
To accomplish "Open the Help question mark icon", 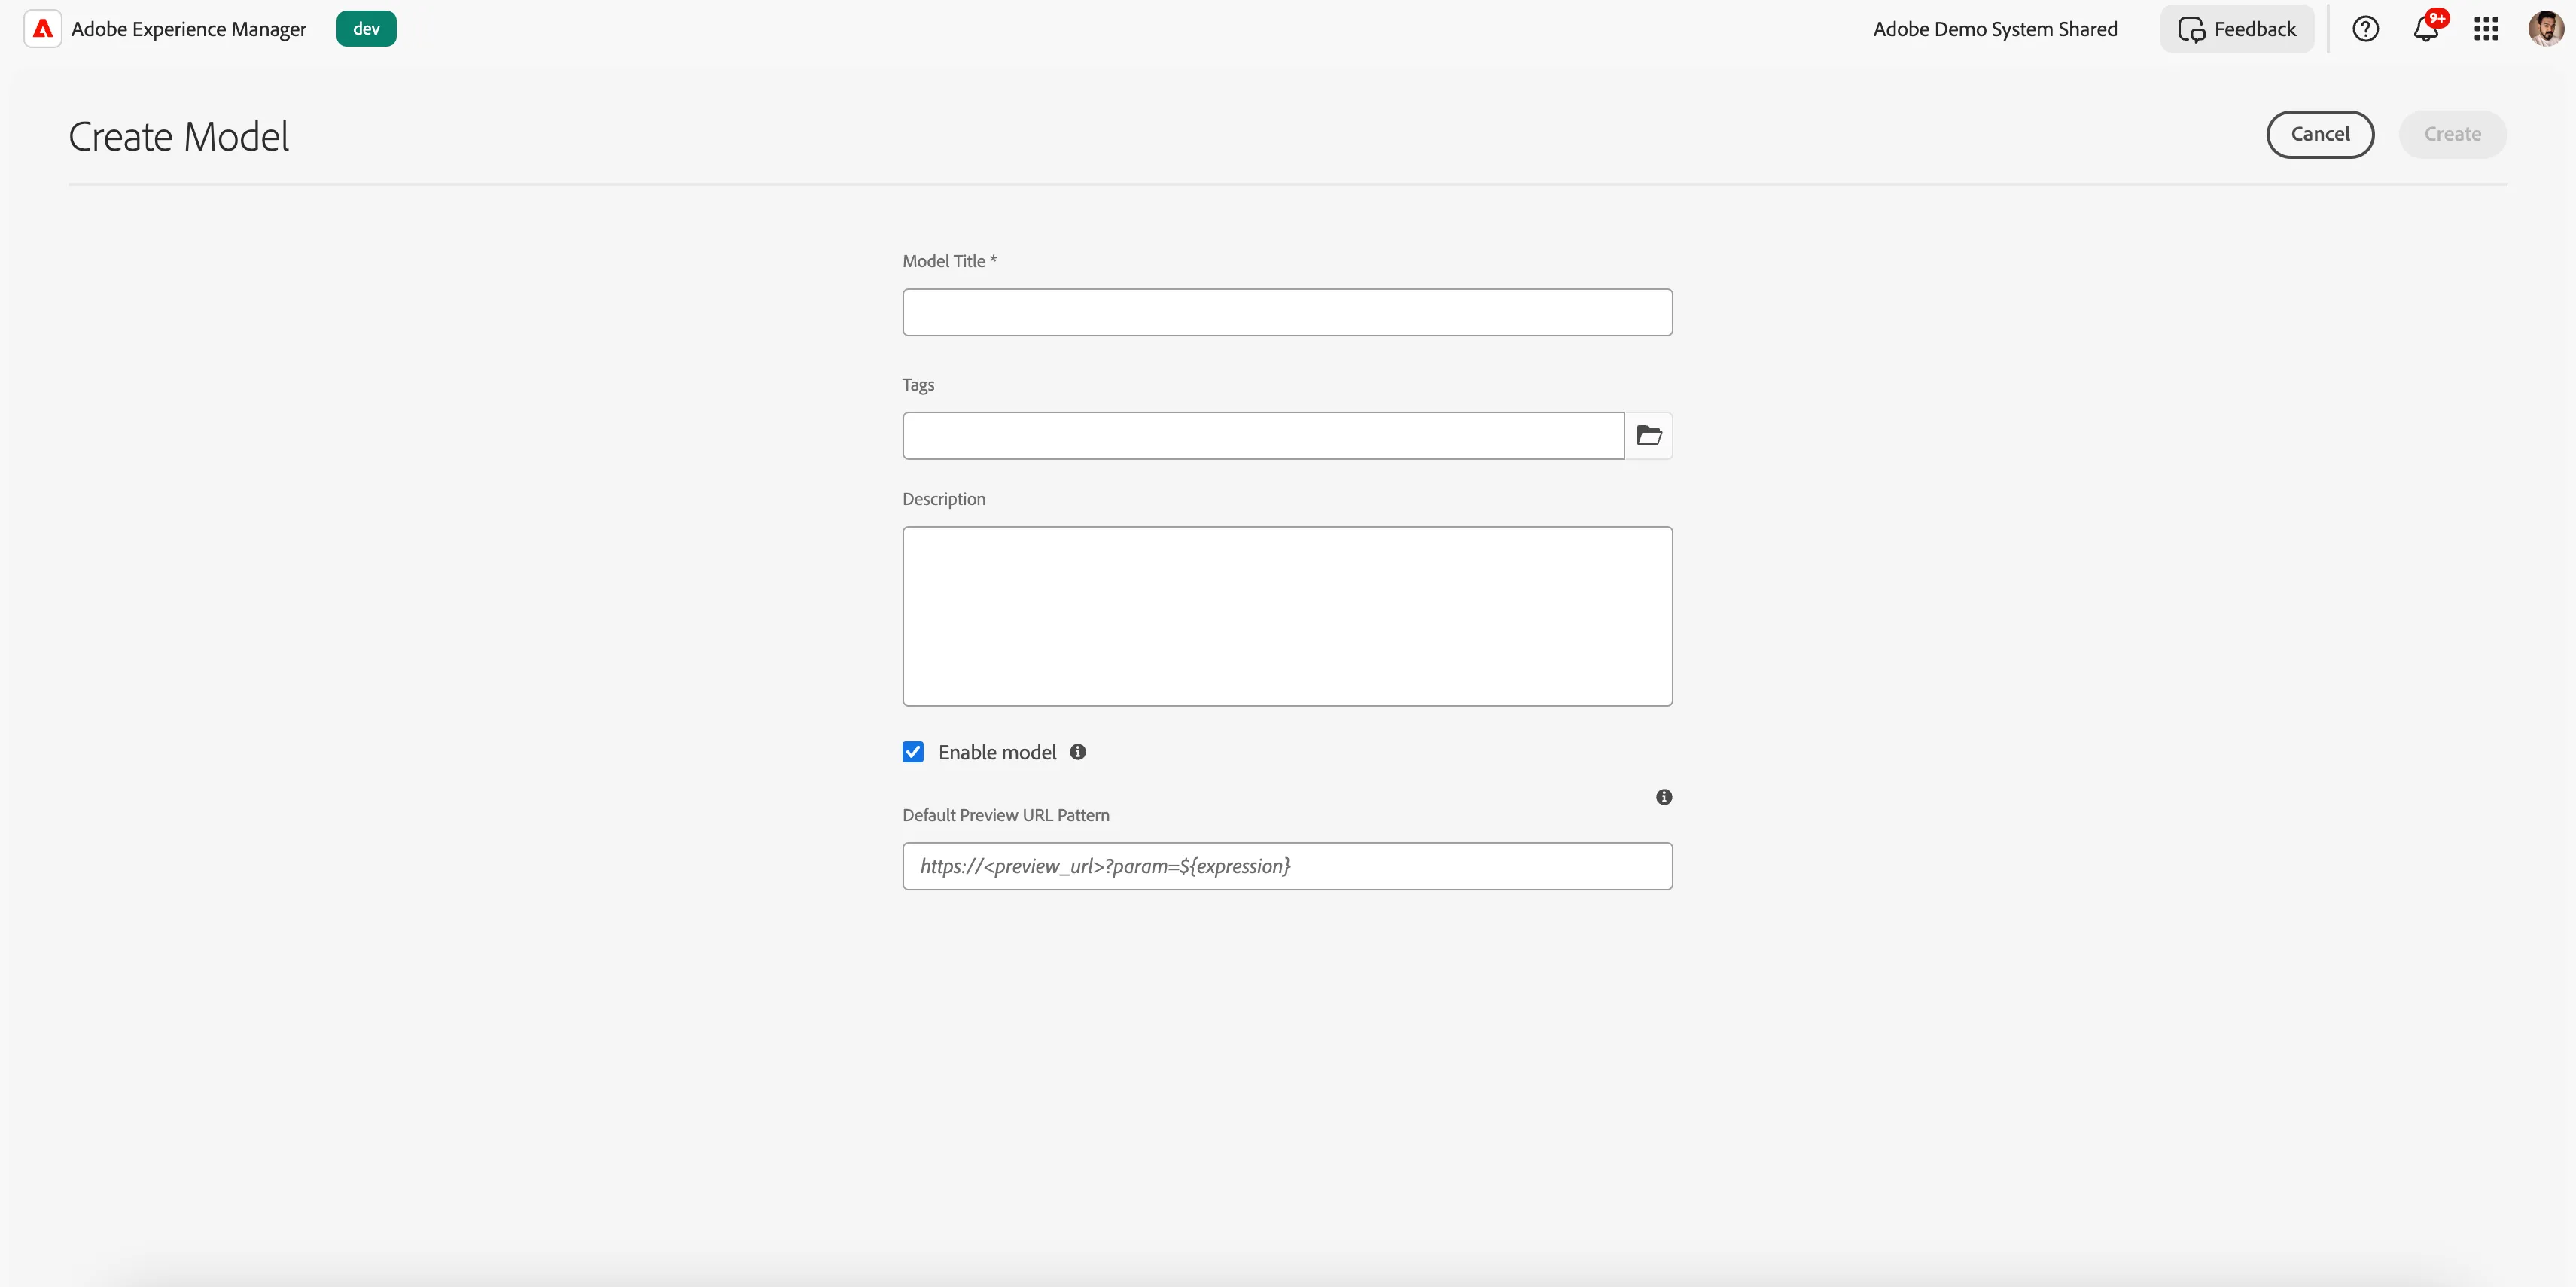I will [x=2365, y=29].
